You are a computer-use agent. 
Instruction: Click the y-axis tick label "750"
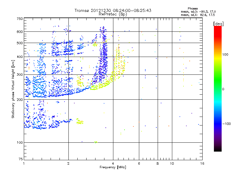coord(20,19)
